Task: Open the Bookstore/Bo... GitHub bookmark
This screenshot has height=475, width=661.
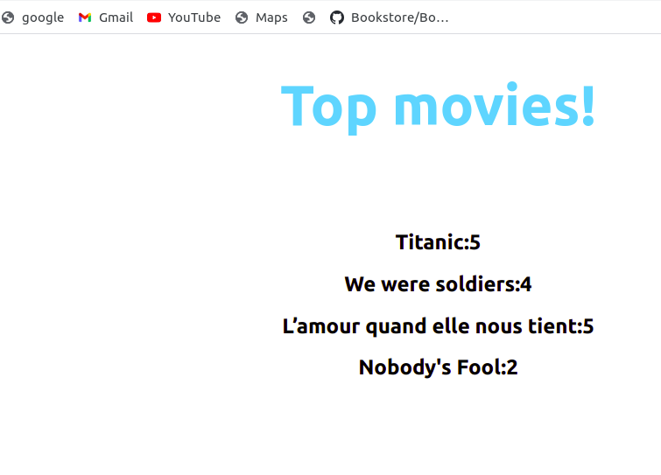Action: (x=389, y=17)
